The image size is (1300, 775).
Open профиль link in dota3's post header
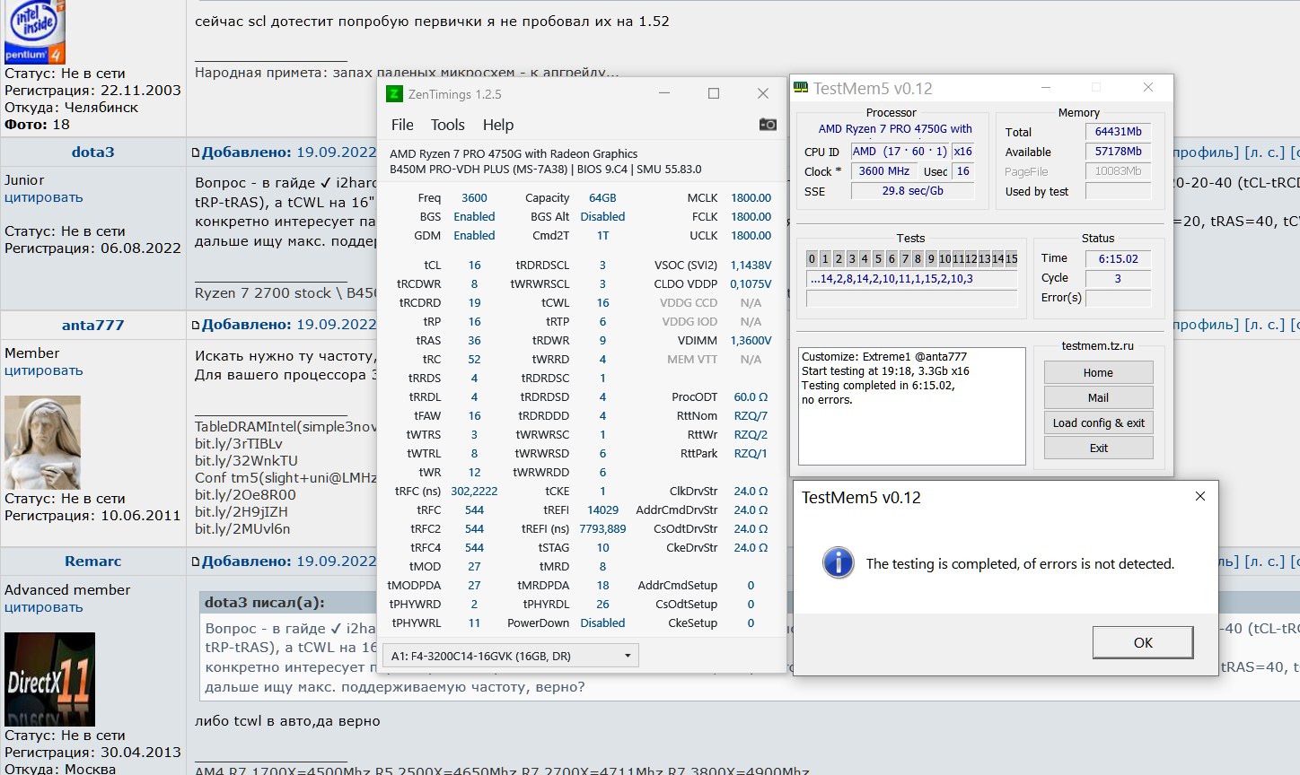point(1206,152)
